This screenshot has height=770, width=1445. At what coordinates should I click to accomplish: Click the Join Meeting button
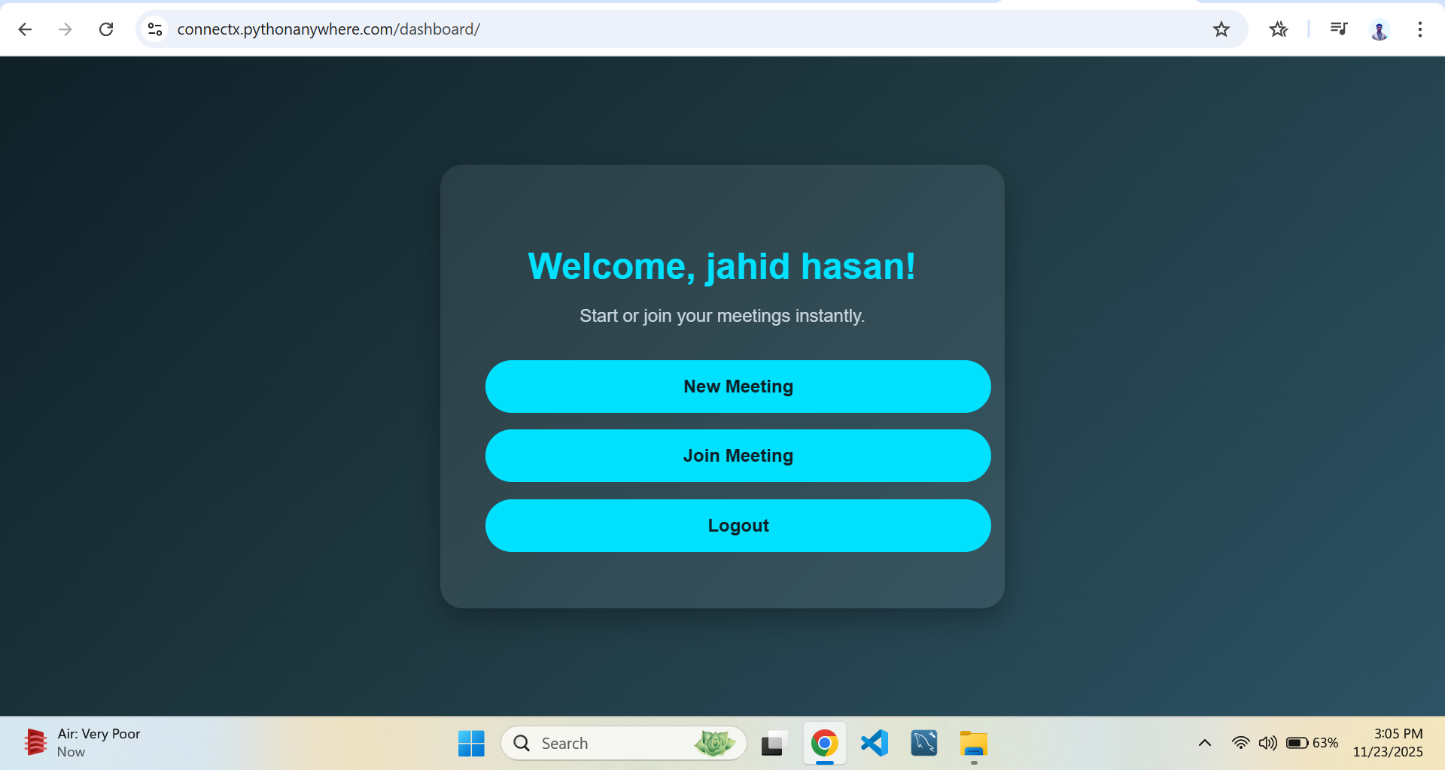(738, 456)
